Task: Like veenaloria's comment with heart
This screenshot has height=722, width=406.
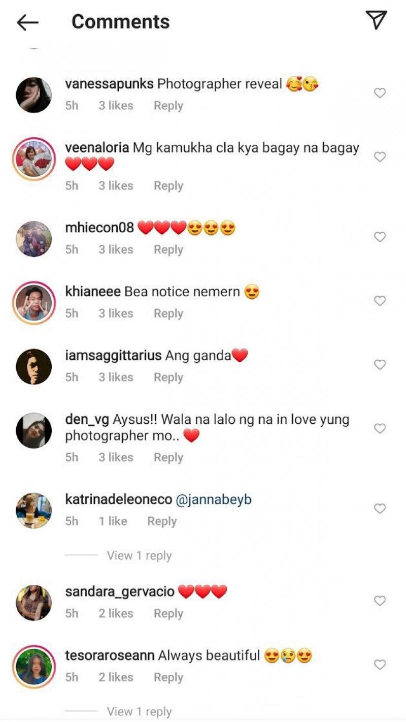Action: [380, 157]
